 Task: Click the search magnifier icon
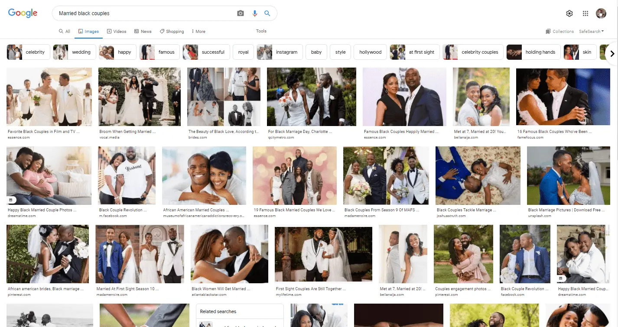tap(267, 13)
